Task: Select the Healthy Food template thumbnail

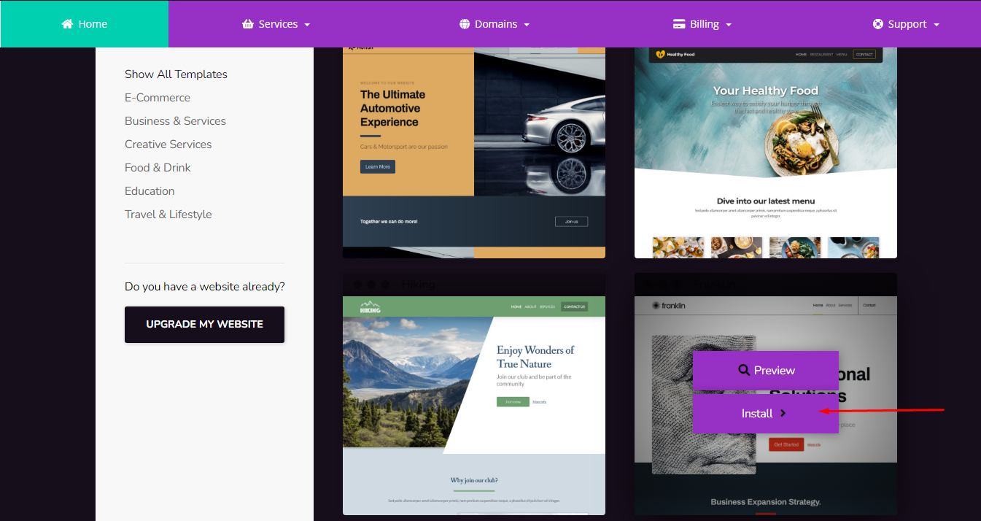Action: [x=765, y=152]
